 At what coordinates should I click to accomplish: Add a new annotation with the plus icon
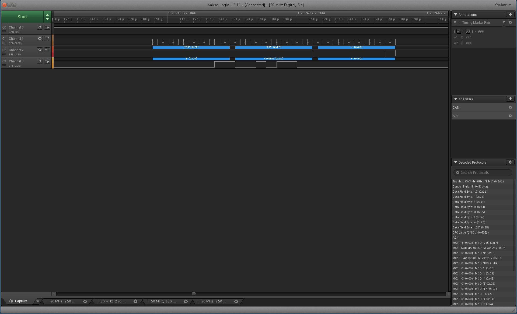click(511, 15)
